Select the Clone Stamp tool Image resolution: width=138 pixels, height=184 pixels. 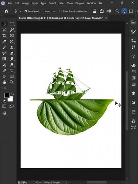point(12,47)
